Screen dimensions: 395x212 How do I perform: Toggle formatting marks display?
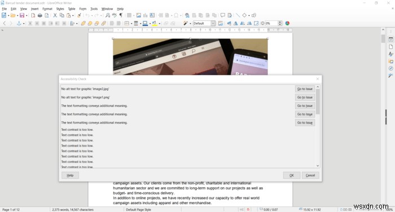click(121, 15)
